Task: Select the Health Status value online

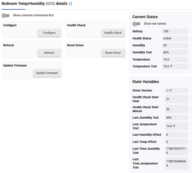Action: (x=175, y=38)
